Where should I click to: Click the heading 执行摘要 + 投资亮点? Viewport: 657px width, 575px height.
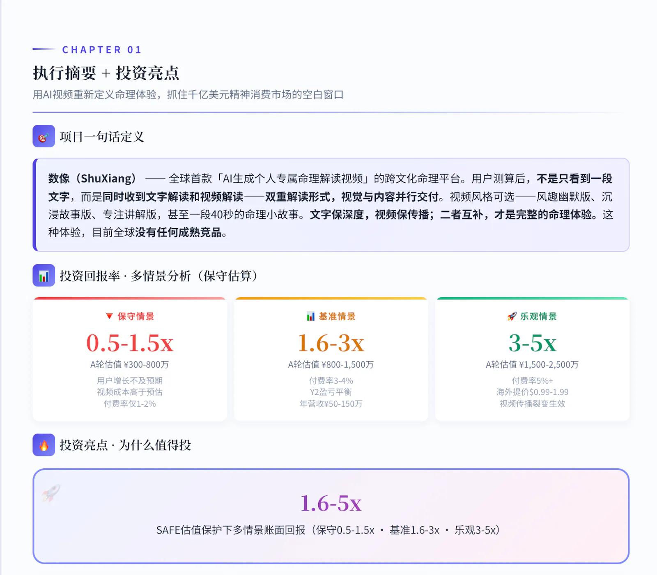click(106, 73)
